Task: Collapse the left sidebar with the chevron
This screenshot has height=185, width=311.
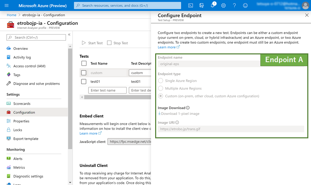Action: (69, 35)
